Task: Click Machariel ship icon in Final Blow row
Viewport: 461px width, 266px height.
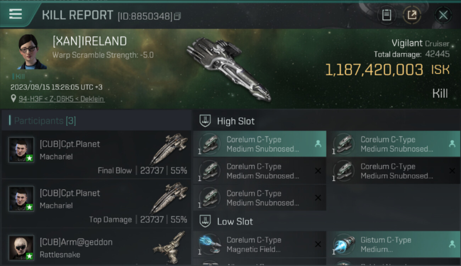Action: [x=169, y=149]
